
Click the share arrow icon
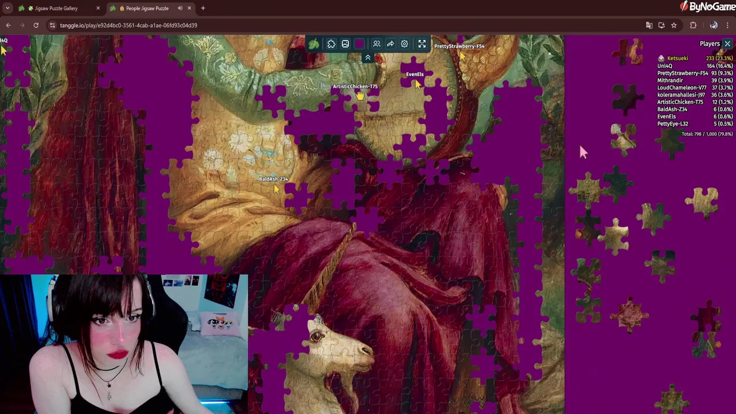point(390,44)
